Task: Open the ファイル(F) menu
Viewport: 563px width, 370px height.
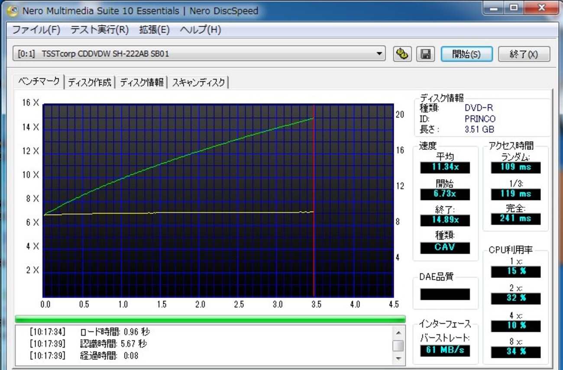Action: [36, 30]
